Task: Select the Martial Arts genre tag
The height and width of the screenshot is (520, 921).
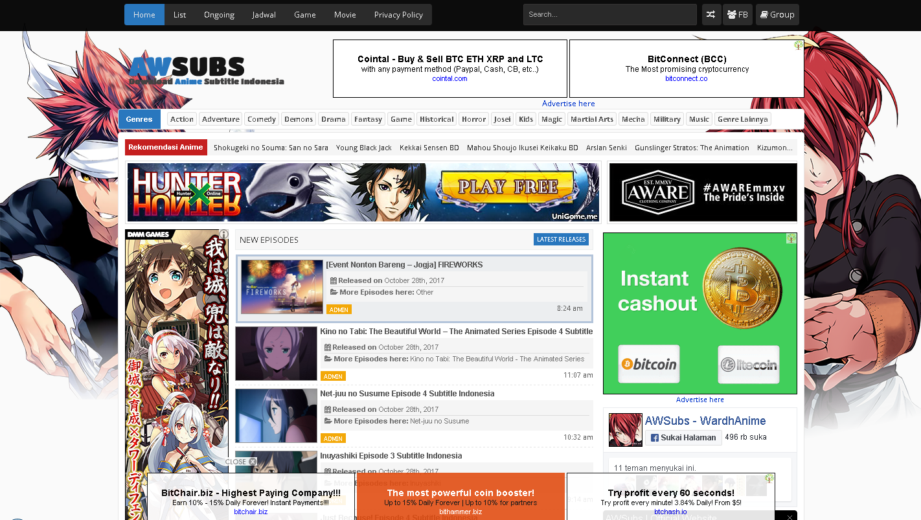Action: (x=592, y=119)
